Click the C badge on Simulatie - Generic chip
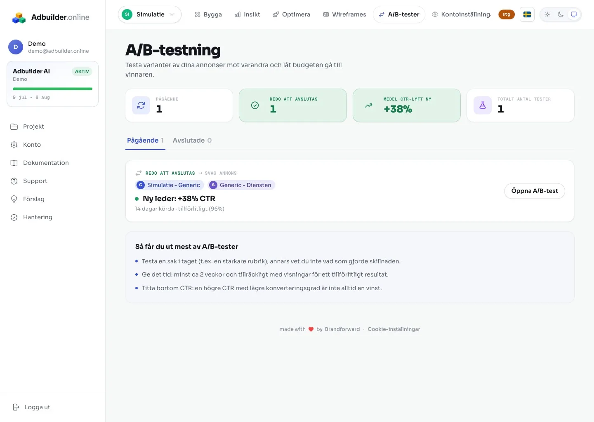The width and height of the screenshot is (594, 422). 141,185
